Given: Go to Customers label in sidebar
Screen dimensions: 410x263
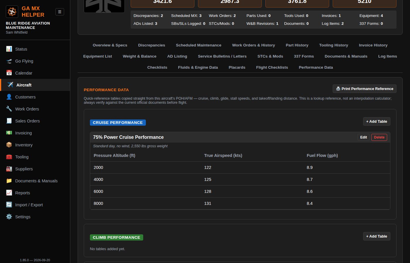Looking at the screenshot, I should point(25,97).
